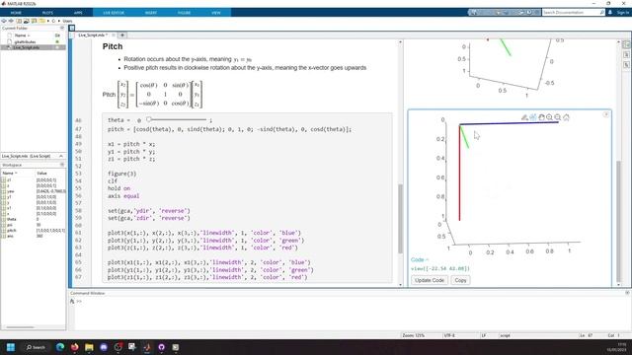Click the Copy button

coord(460,280)
